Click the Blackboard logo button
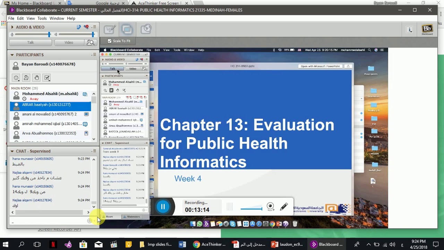The image size is (444, 250). (427, 30)
